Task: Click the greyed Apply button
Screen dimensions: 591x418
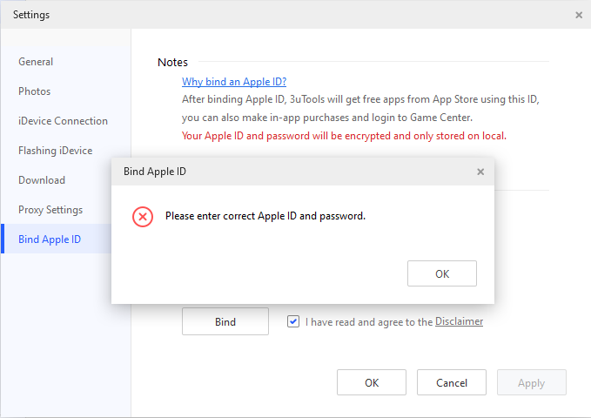Action: pos(532,382)
